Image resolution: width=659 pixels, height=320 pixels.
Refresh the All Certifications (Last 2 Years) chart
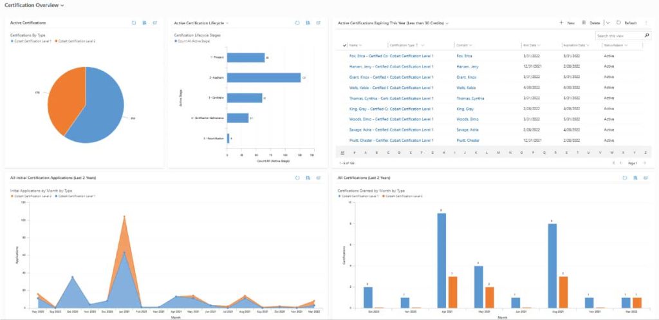(624, 178)
